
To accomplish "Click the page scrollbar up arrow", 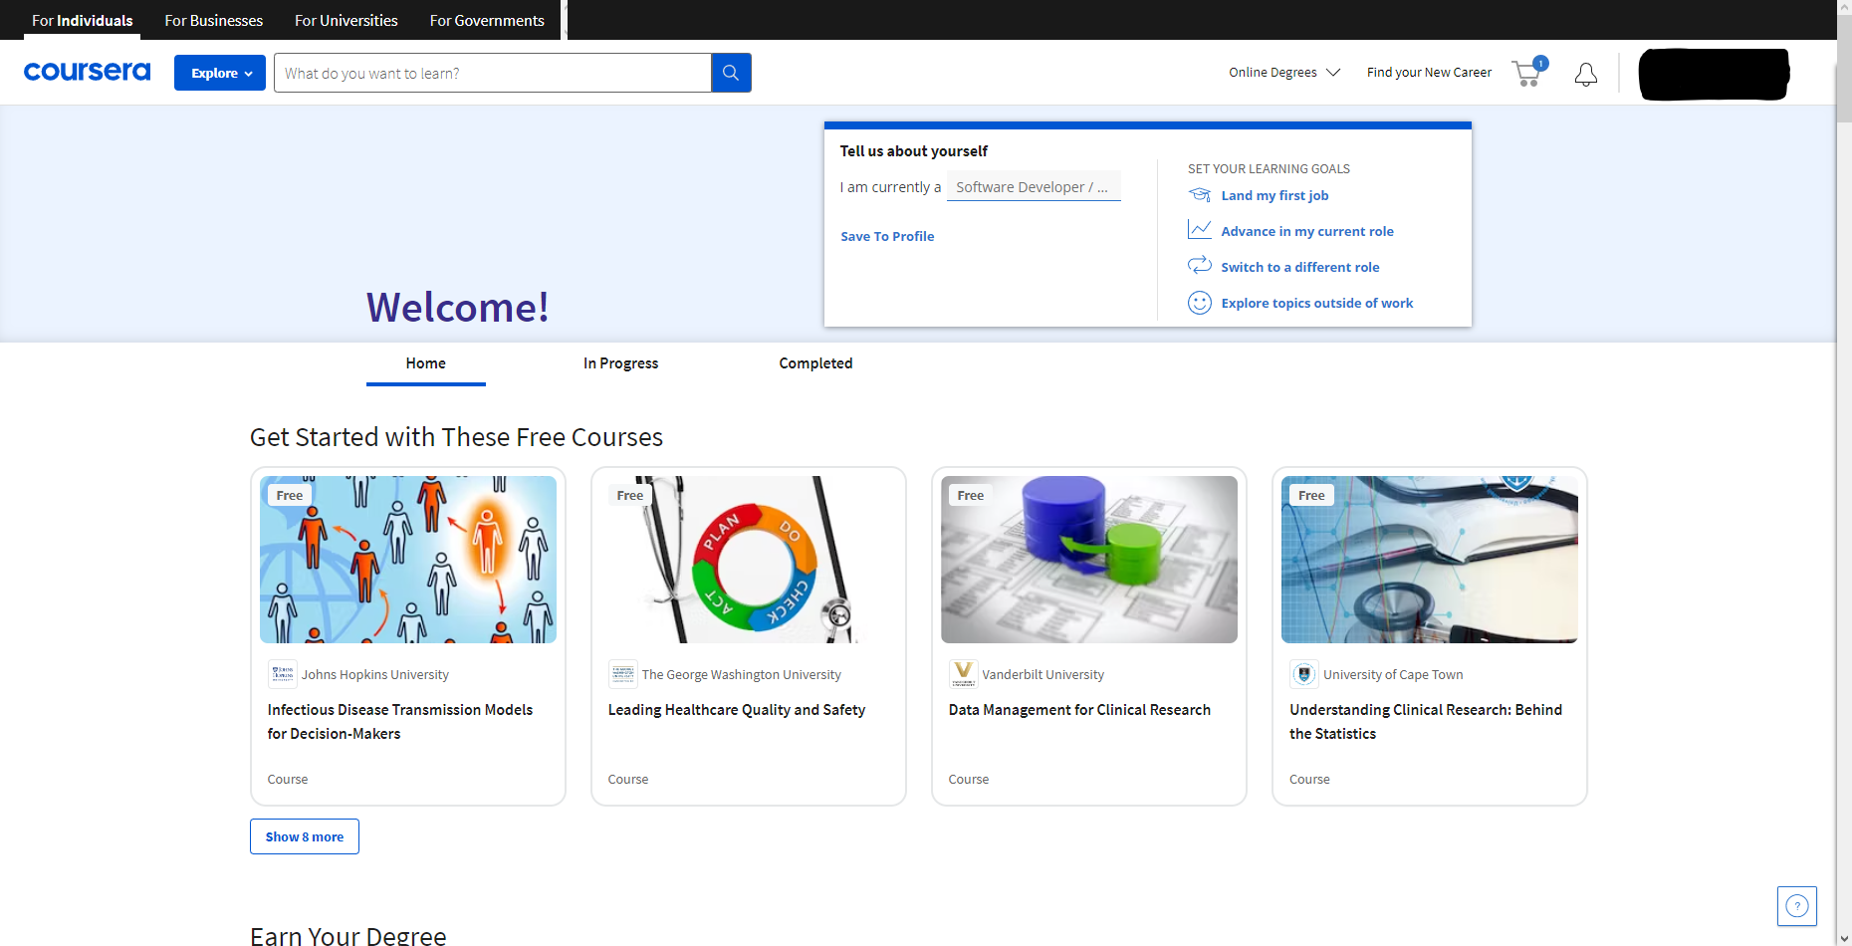I will pyautogui.click(x=1844, y=9).
